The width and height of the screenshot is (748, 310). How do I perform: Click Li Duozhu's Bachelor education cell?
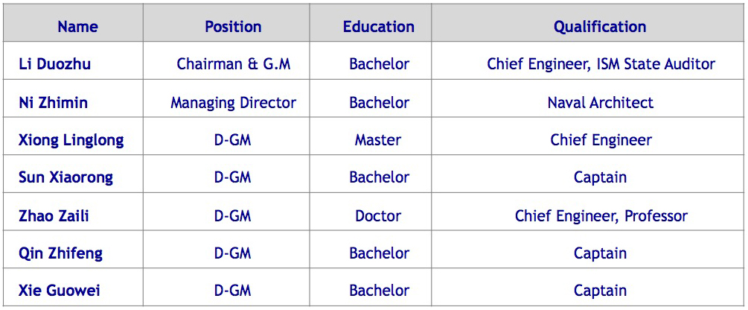(379, 64)
